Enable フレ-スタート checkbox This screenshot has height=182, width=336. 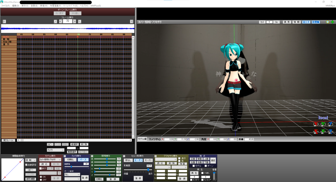coord(191,180)
